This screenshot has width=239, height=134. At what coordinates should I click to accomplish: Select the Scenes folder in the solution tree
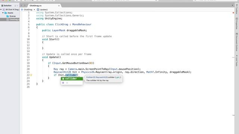[x=11, y=16]
